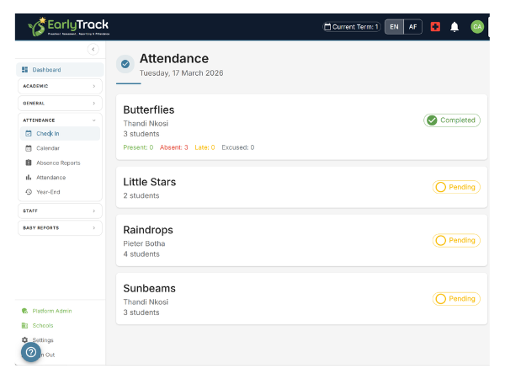Click the green check icon in Completed badge
The height and width of the screenshot is (379, 505).
(x=432, y=120)
